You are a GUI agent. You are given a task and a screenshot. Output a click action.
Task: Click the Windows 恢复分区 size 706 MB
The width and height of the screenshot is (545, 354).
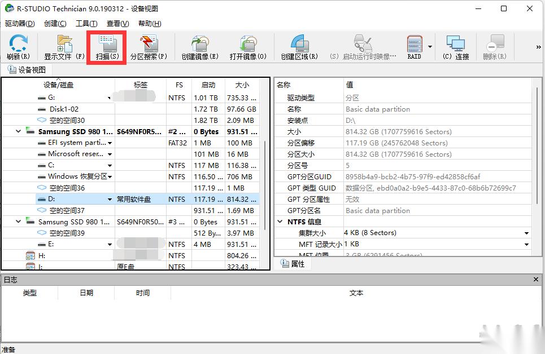point(239,176)
